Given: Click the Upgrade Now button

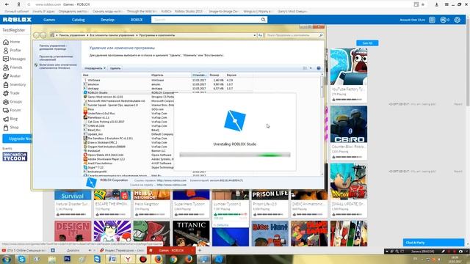Looking at the screenshot, I should [x=18, y=139].
